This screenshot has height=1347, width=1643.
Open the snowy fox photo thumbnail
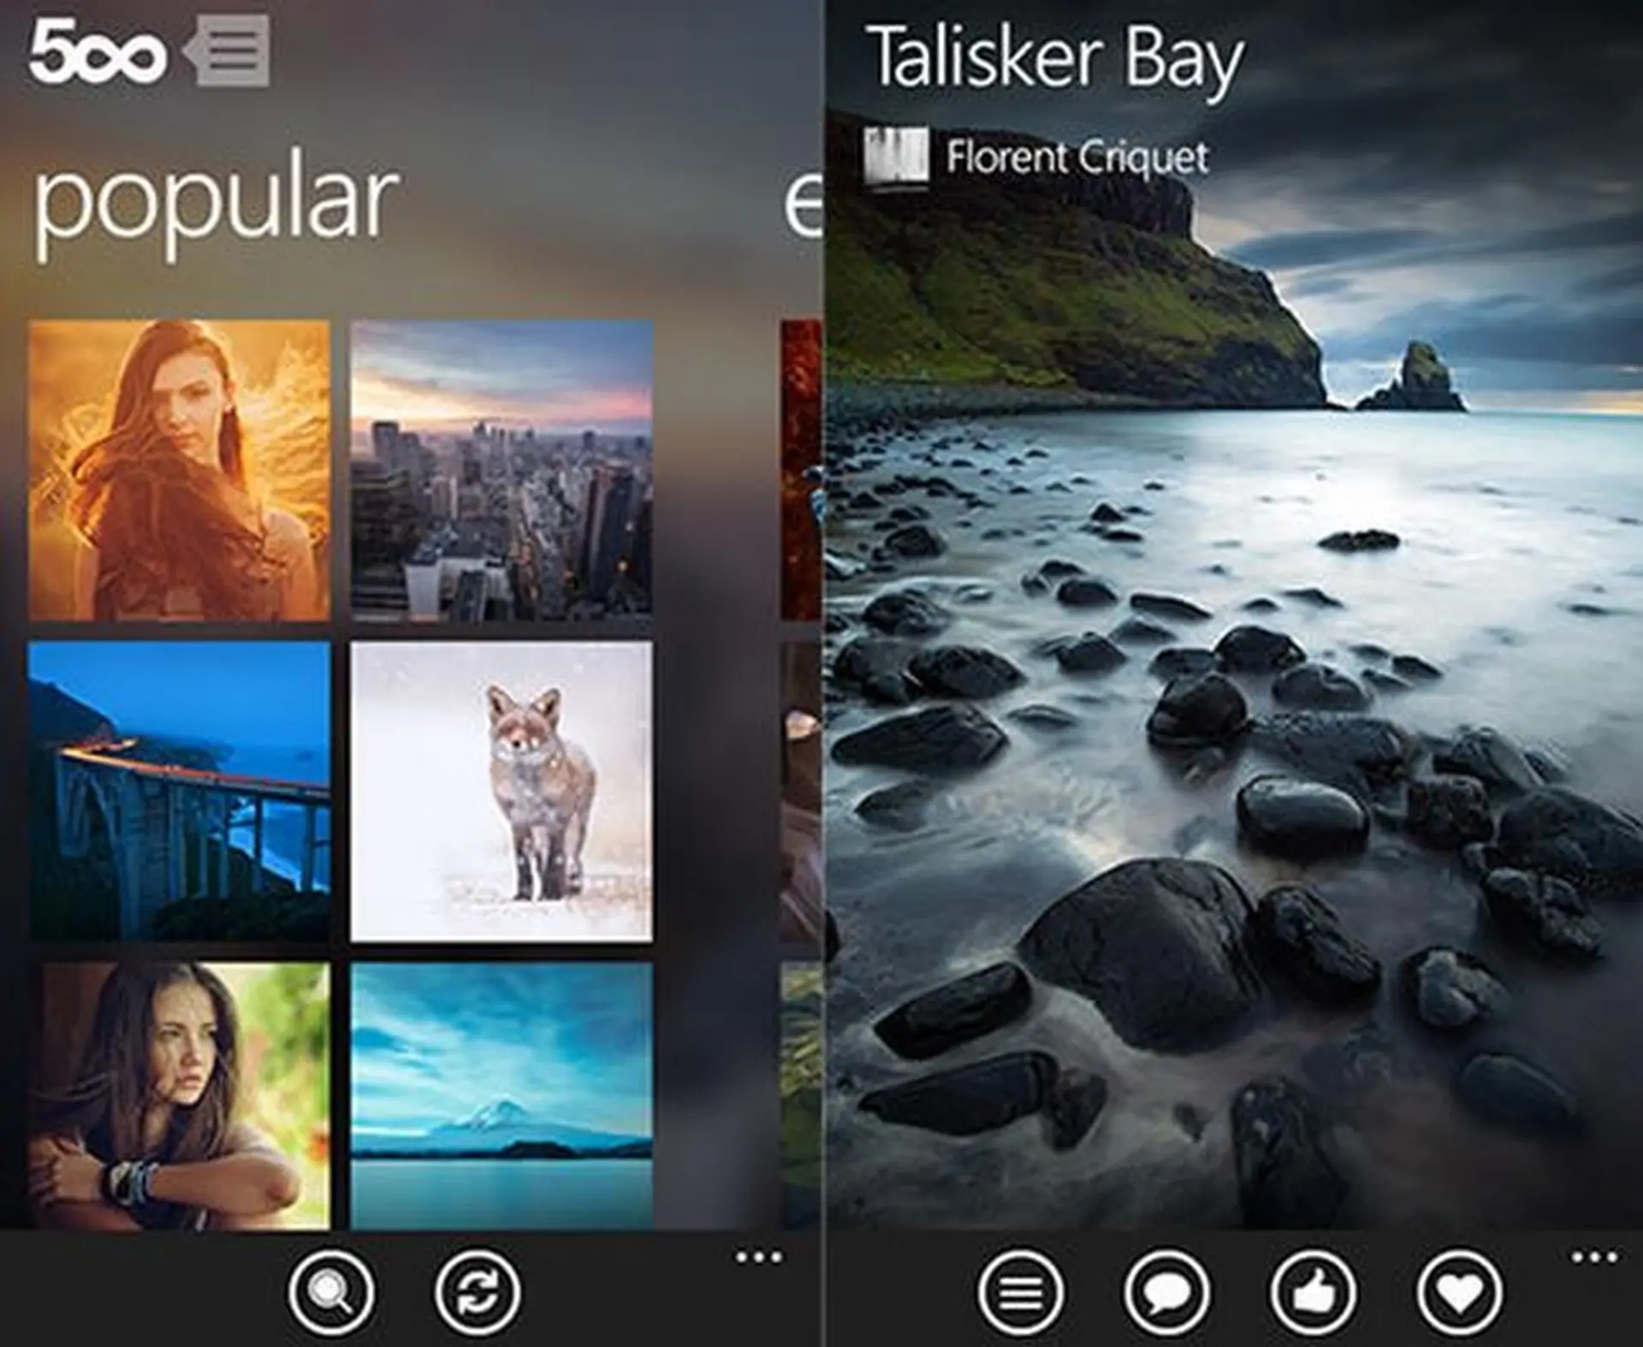[501, 792]
